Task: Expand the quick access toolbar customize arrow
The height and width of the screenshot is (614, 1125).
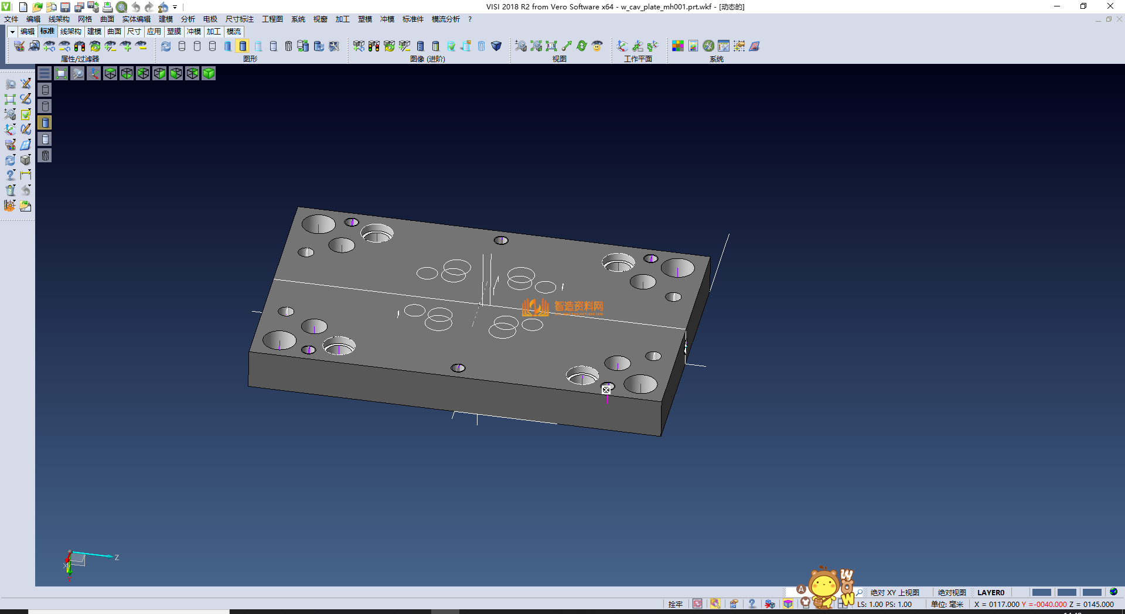Action: tap(175, 7)
